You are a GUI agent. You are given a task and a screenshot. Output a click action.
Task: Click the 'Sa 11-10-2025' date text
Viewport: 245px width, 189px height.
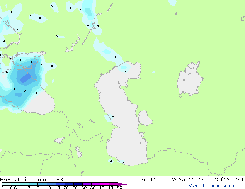163,180
